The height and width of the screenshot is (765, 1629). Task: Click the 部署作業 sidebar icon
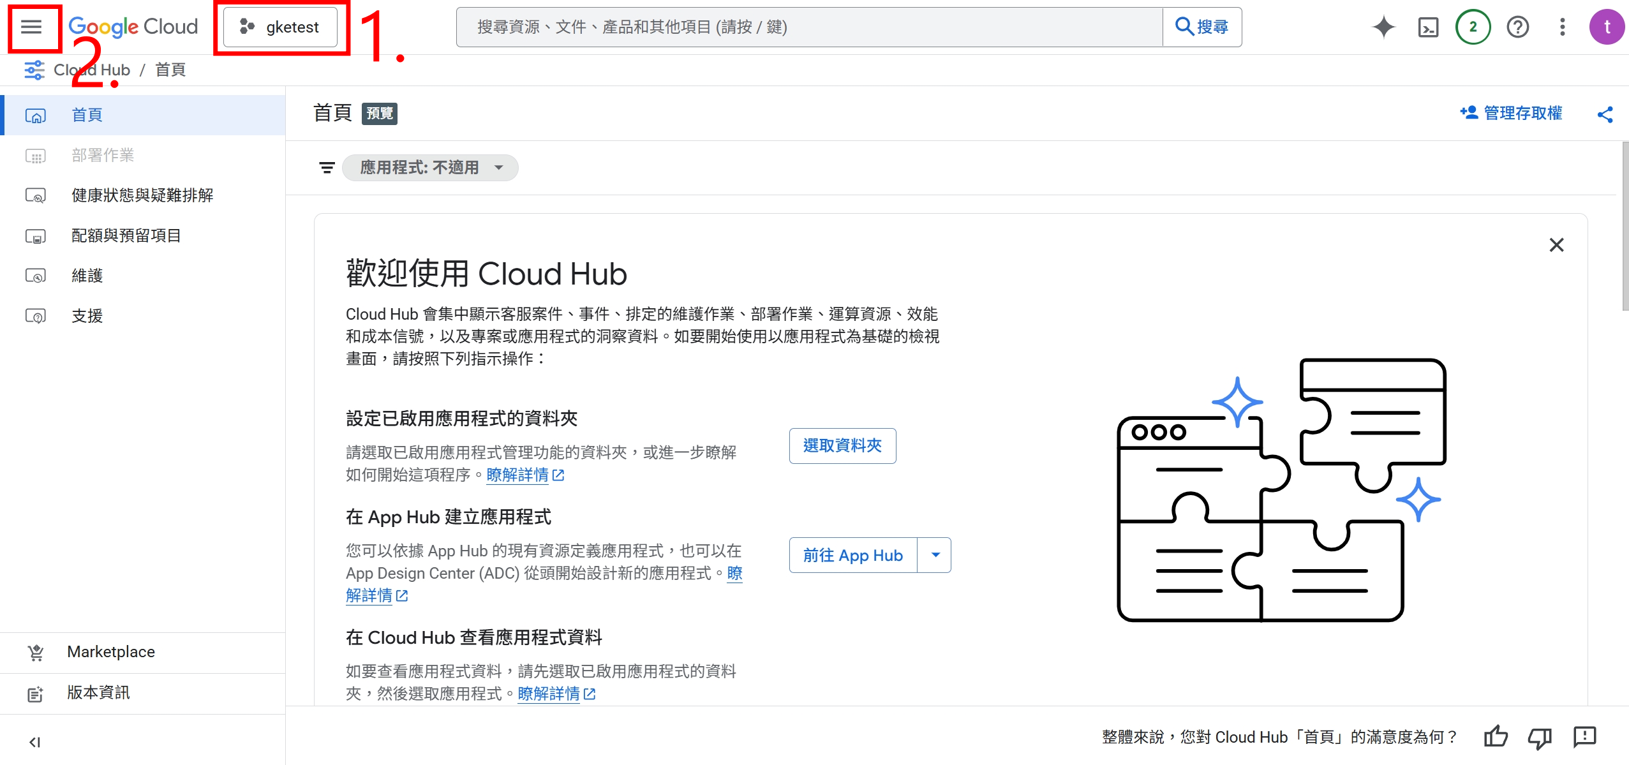[36, 156]
